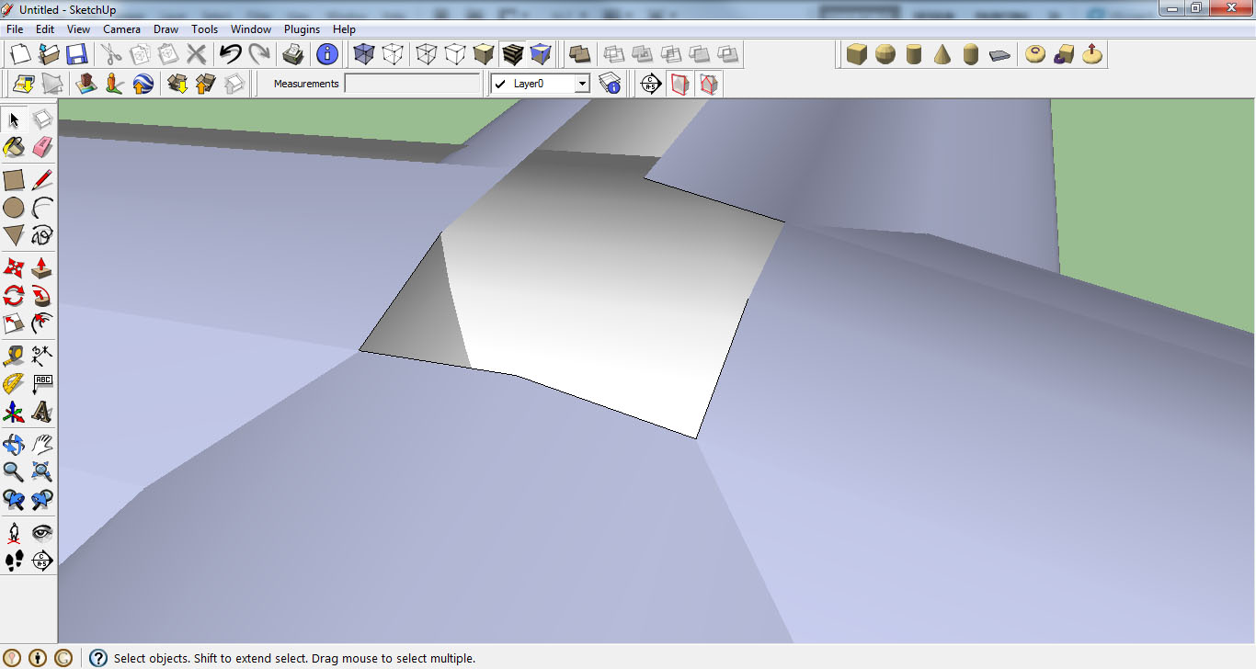This screenshot has height=669, width=1256.
Task: Select the triangular Polygon tool
Action: tap(14, 235)
